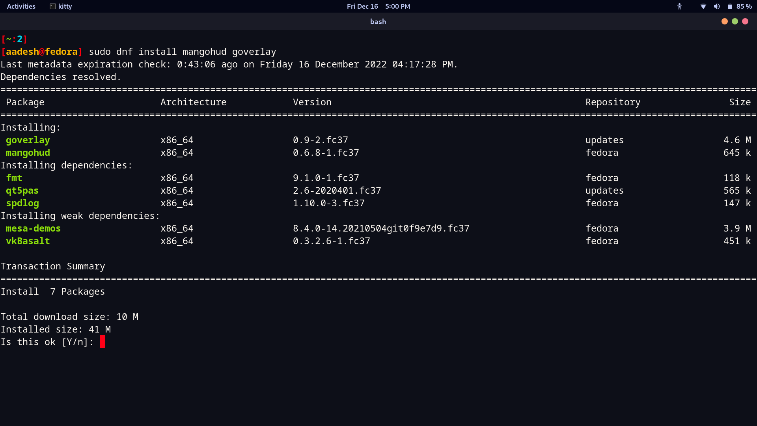Screen dimensions: 757x426
Task: Open the clock and calendar menu
Action: [378, 6]
